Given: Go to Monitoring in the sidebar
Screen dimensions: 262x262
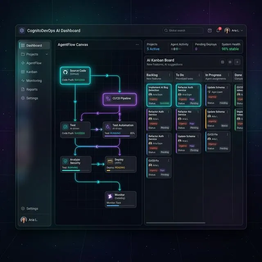Looking at the screenshot, I should click(x=34, y=81).
